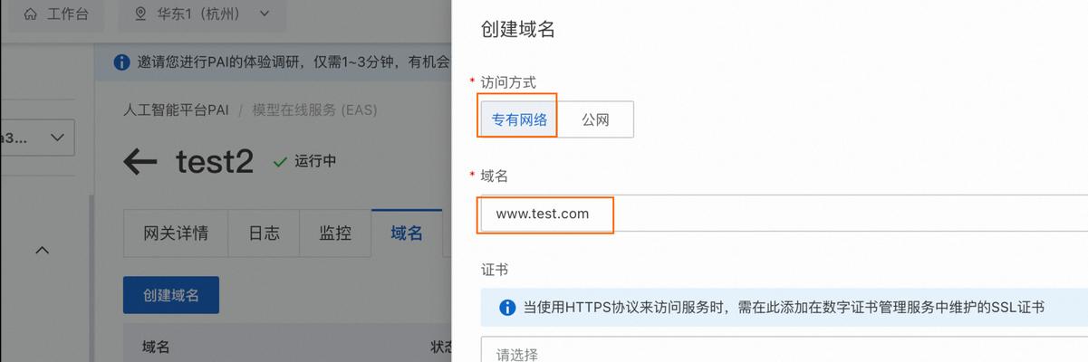Click the 创建域名 button
This screenshot has width=1088, height=362.
click(171, 295)
